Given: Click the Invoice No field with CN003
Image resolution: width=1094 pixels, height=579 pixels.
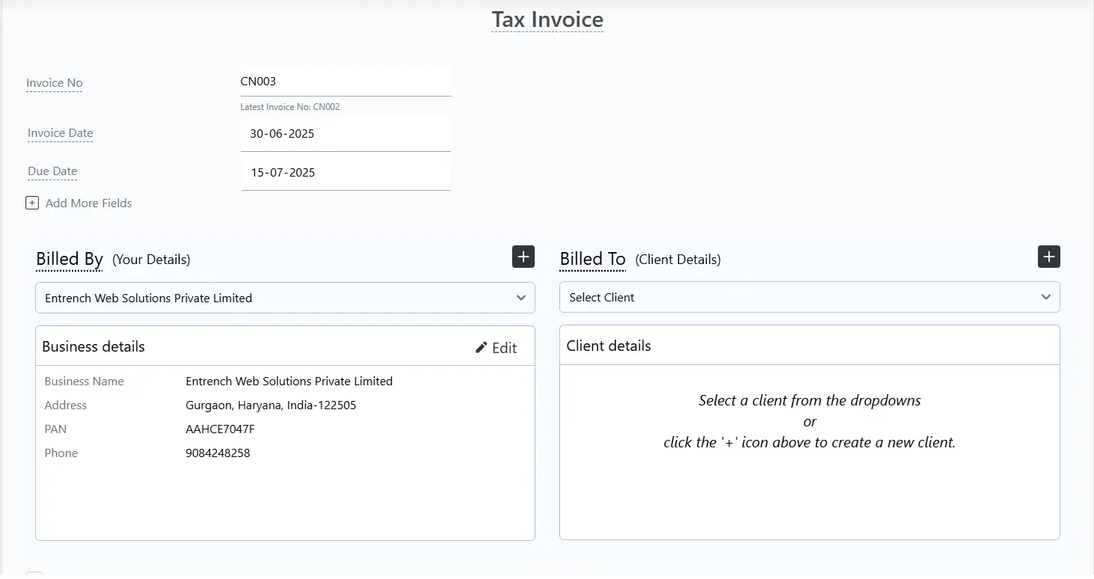Looking at the screenshot, I should (345, 82).
